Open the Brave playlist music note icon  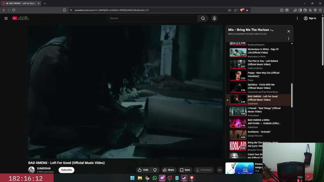point(295,10)
